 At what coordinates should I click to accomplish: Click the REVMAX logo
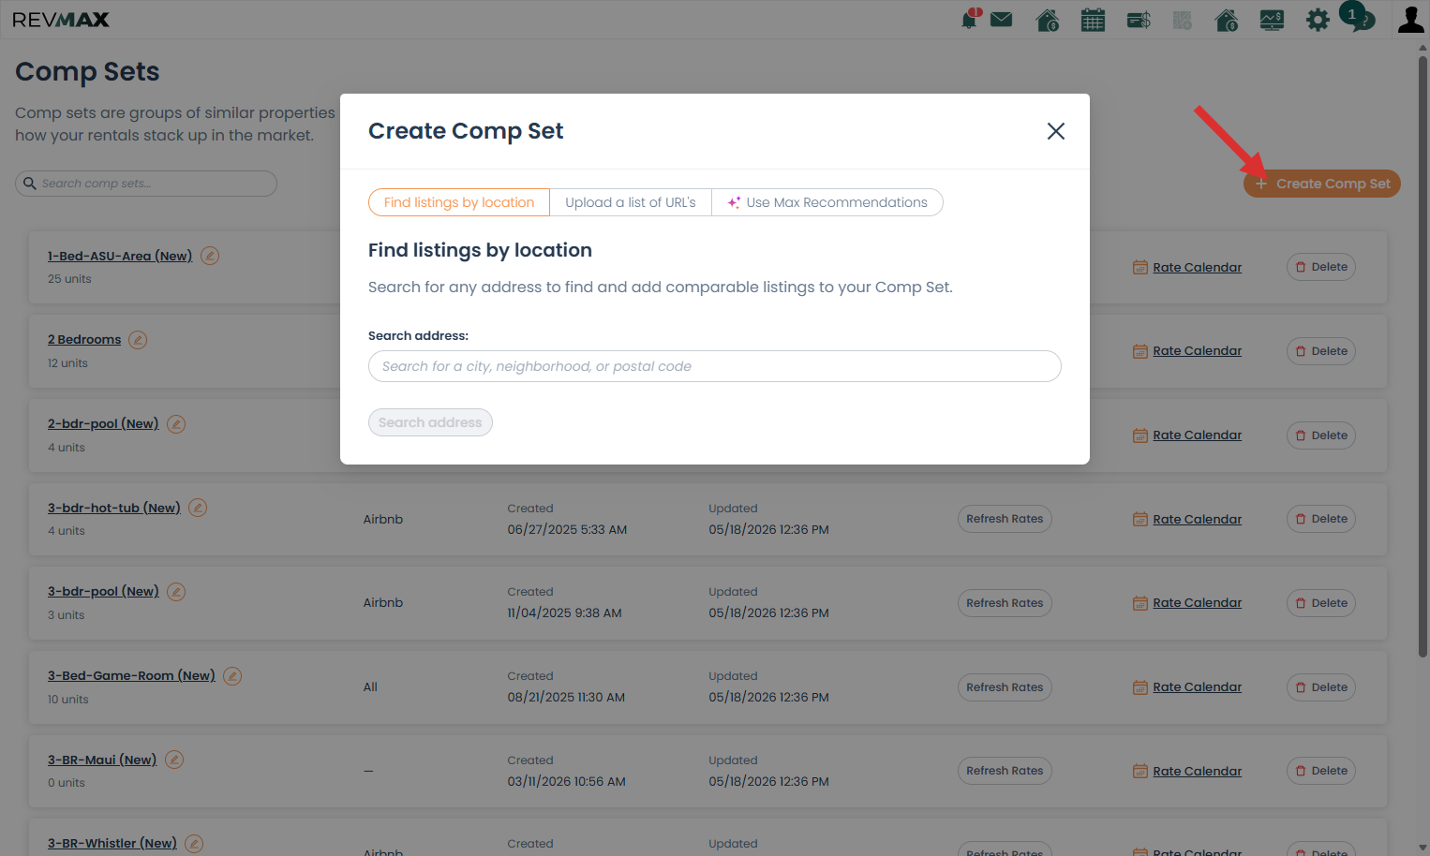click(61, 20)
